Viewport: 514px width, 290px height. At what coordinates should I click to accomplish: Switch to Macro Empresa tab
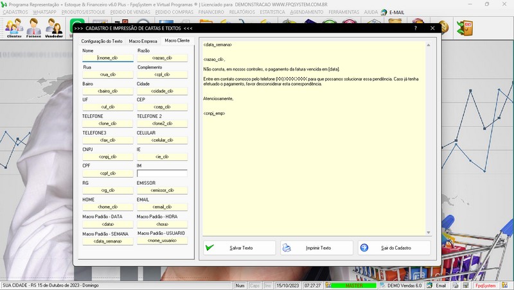coord(143,41)
